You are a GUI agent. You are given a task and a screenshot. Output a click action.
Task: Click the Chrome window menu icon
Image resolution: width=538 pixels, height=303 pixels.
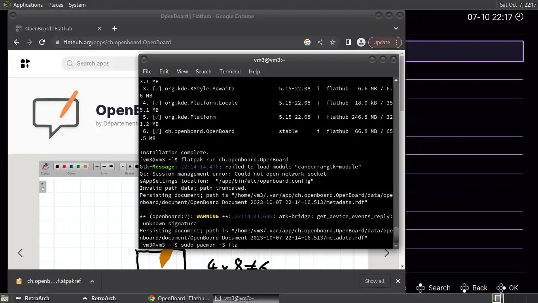pos(13,16)
